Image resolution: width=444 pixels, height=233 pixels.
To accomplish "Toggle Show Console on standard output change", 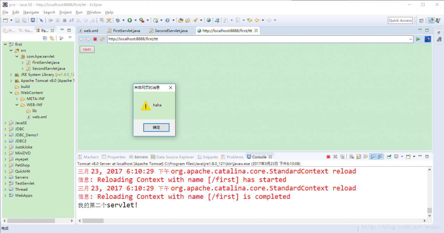I will [373, 157].
